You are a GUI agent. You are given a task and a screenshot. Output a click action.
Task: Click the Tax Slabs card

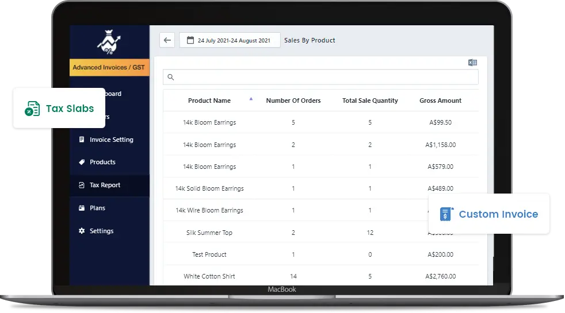[x=59, y=109]
